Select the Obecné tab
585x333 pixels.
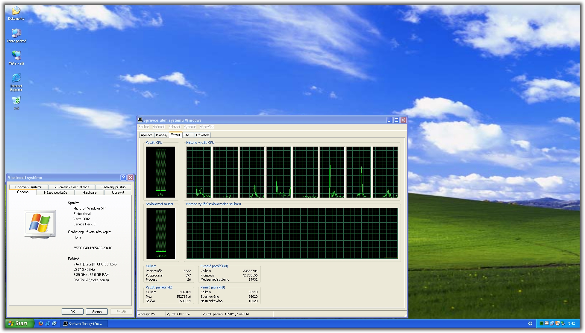point(23,192)
